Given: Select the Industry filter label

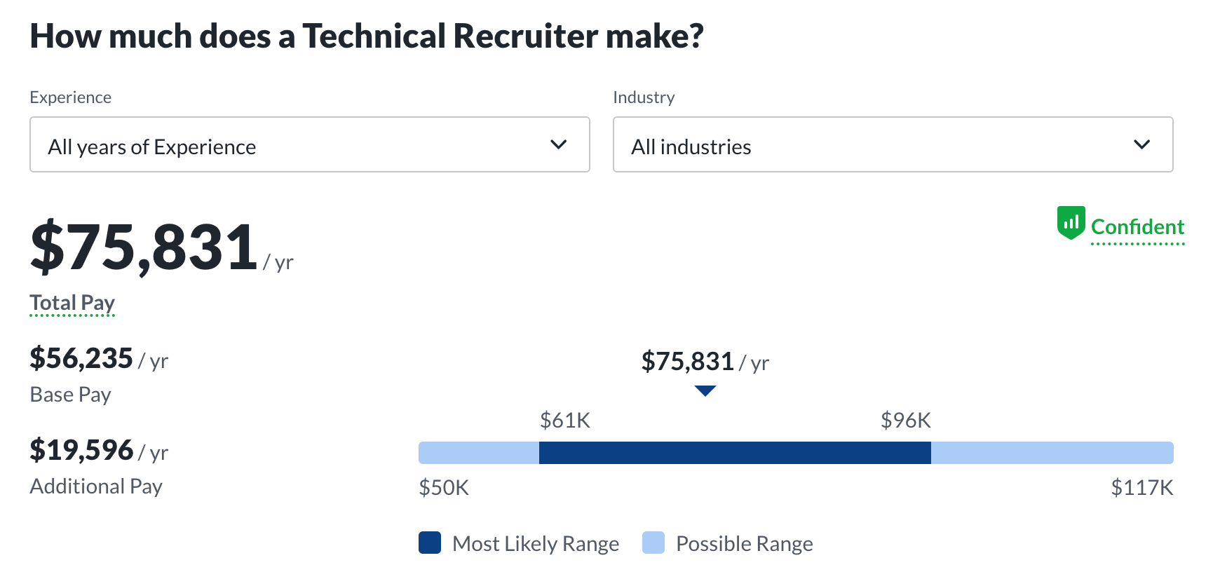Looking at the screenshot, I should click(x=644, y=97).
